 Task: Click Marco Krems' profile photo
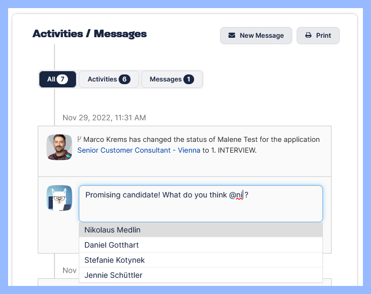click(59, 147)
